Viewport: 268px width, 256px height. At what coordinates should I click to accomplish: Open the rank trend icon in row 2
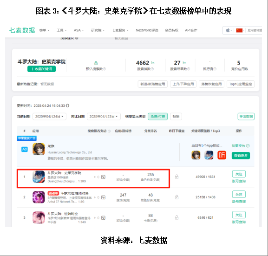pos(103,197)
